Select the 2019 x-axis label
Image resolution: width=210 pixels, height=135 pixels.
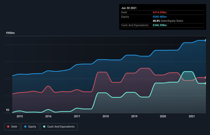[134, 116]
